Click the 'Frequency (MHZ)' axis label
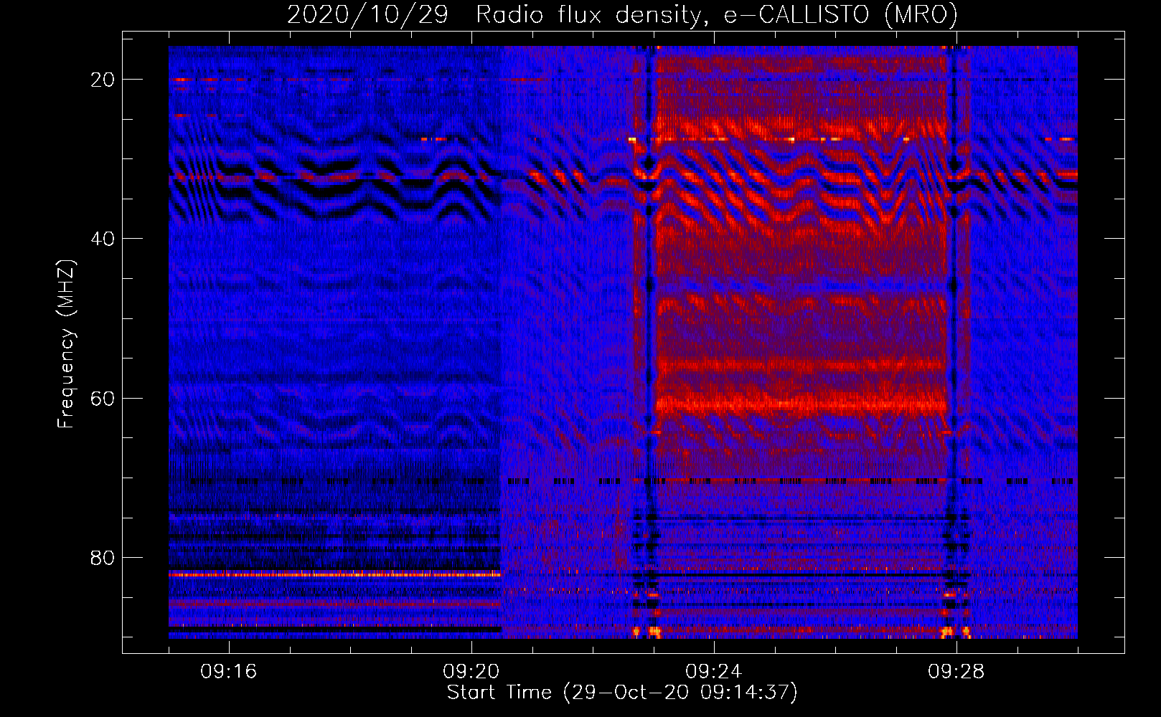The height and width of the screenshot is (717, 1161). pyautogui.click(x=66, y=344)
